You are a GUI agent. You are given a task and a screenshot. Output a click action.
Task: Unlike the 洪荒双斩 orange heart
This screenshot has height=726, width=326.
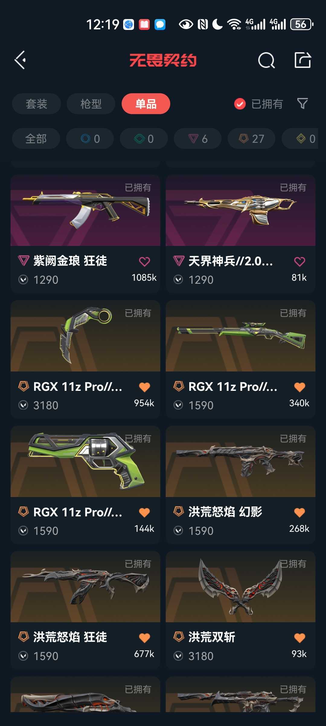[x=299, y=638]
